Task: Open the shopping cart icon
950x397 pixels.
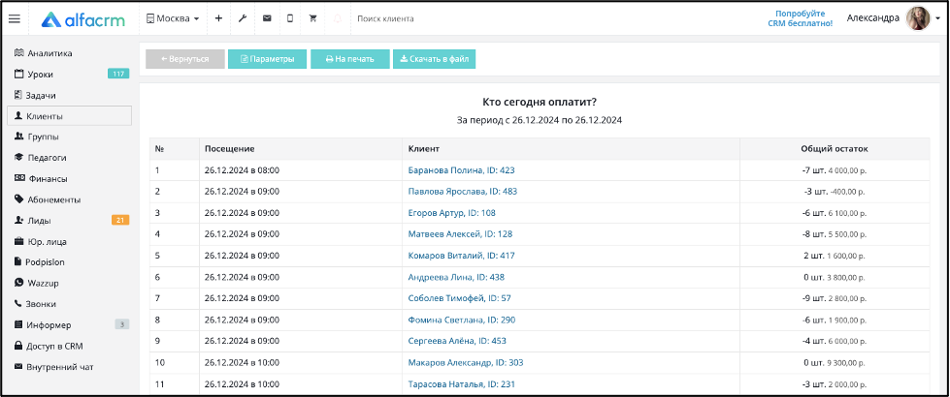Action: point(313,18)
